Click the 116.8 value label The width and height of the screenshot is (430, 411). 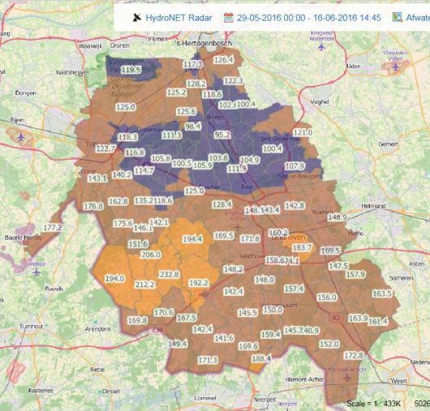pos(135,152)
